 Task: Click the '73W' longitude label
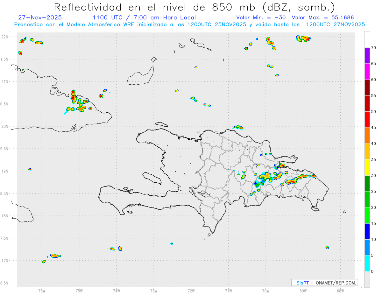tap(154, 291)
